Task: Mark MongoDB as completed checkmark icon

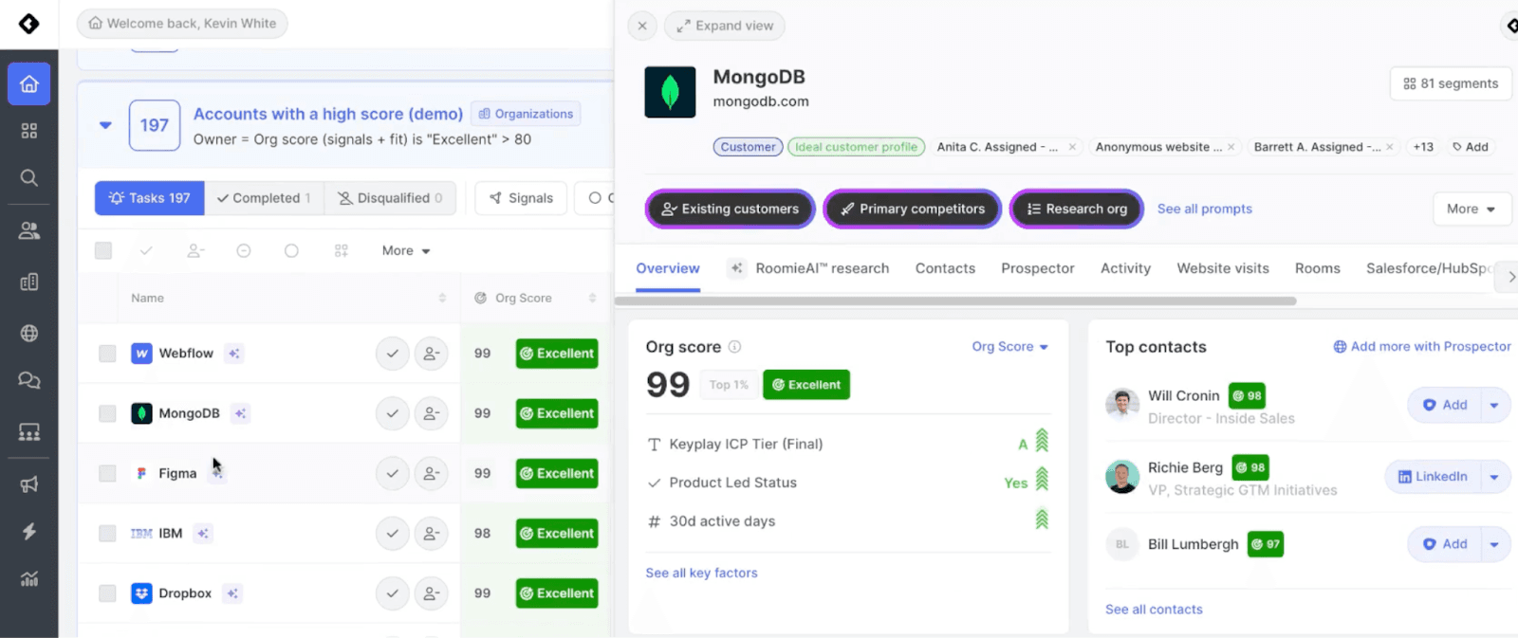Action: [392, 413]
